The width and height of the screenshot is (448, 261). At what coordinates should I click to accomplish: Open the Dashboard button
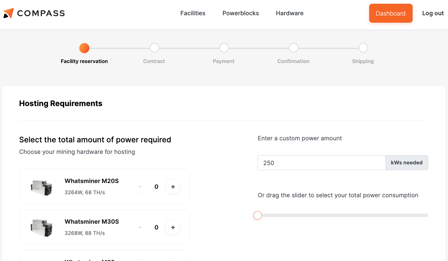pos(391,14)
